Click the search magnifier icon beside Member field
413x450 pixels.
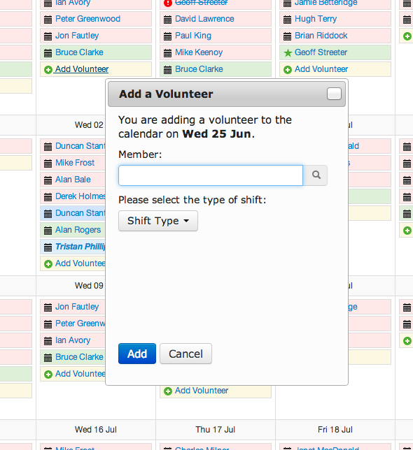point(316,175)
